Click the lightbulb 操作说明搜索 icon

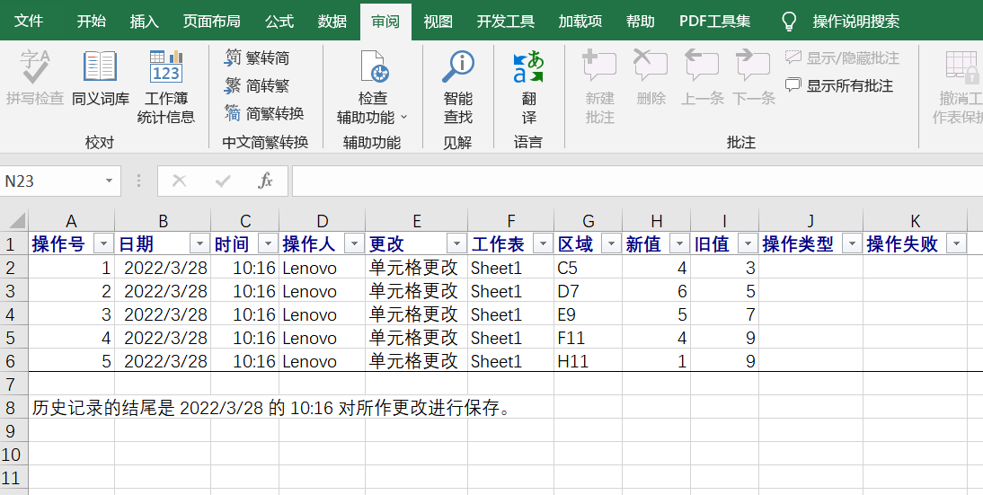tap(789, 22)
